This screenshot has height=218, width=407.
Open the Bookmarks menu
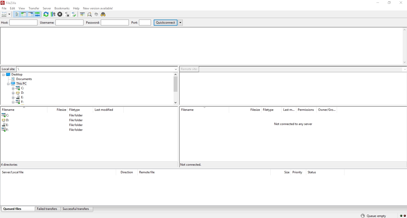62,8
